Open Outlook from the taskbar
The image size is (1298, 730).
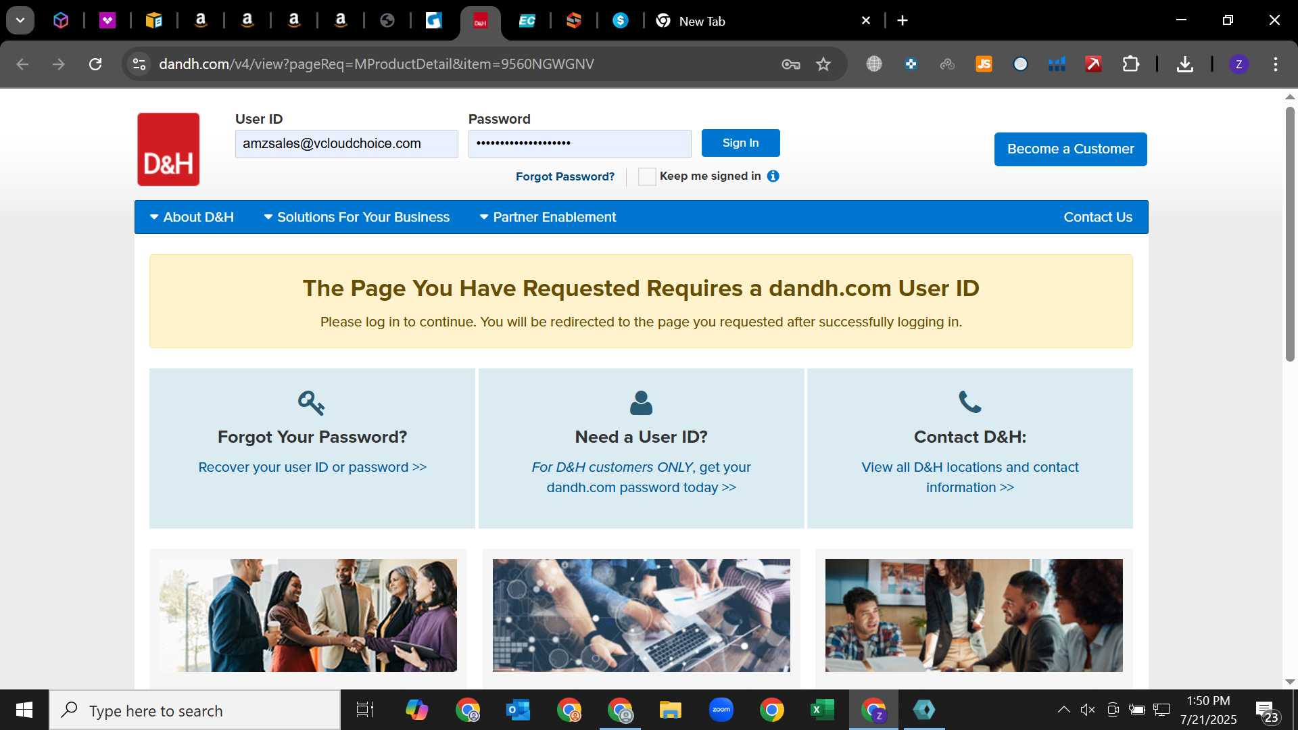(x=518, y=710)
